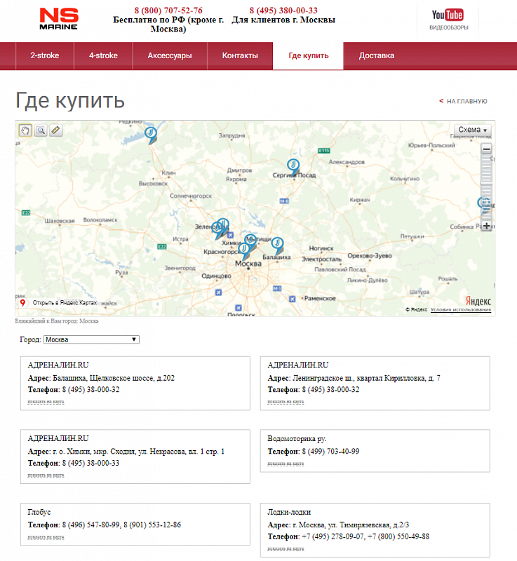Click the map marker at Сергиев Посад
The height and width of the screenshot is (561, 517).
[293, 168]
